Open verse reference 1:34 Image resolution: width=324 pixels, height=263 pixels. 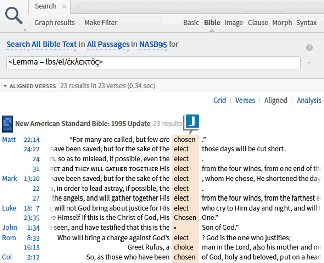click(x=33, y=228)
